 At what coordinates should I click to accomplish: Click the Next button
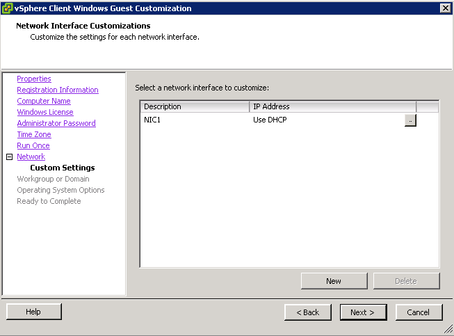pos(363,312)
